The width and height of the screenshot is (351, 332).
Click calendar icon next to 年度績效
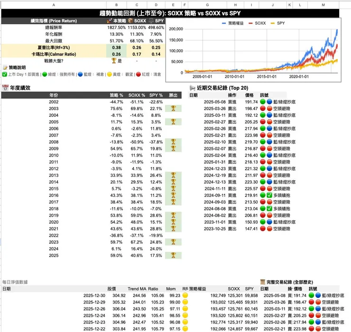pos(5,88)
